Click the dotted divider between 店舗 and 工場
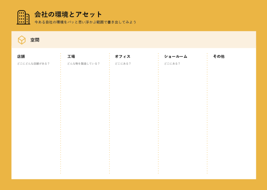Image resolution: width=267 pixels, height=190 pixels. [x=60, y=114]
